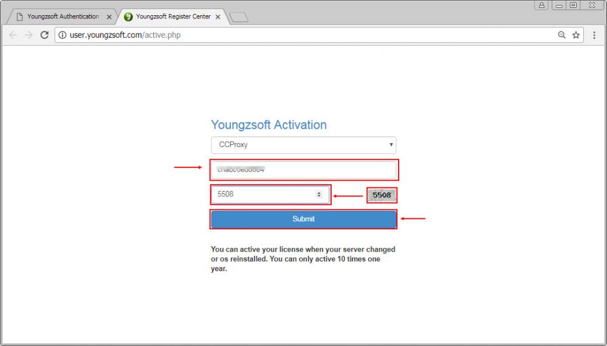Screen dimensions: 607x346
Task: Reload the active.php page
Action: pyautogui.click(x=44, y=35)
